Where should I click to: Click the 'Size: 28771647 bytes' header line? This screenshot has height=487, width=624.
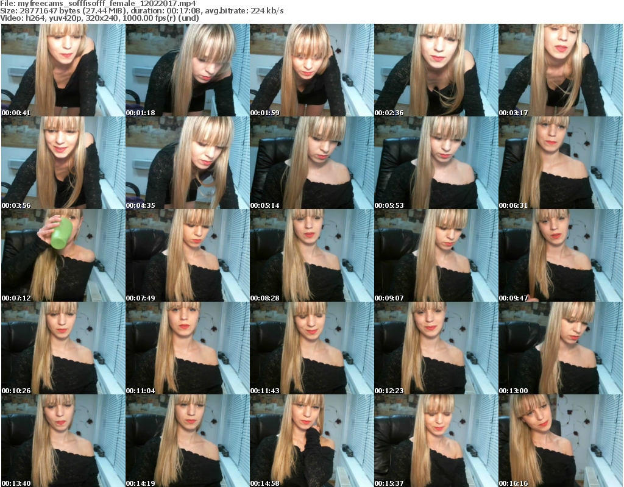[142, 11]
